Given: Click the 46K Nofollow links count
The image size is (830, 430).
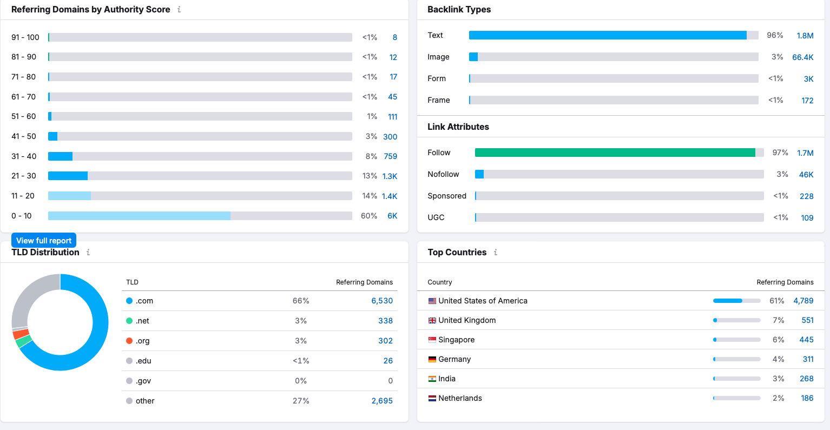Looking at the screenshot, I should tap(806, 174).
